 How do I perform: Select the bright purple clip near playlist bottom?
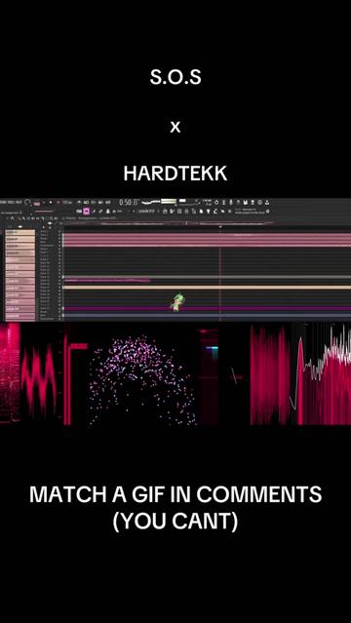pyautogui.click(x=207, y=308)
